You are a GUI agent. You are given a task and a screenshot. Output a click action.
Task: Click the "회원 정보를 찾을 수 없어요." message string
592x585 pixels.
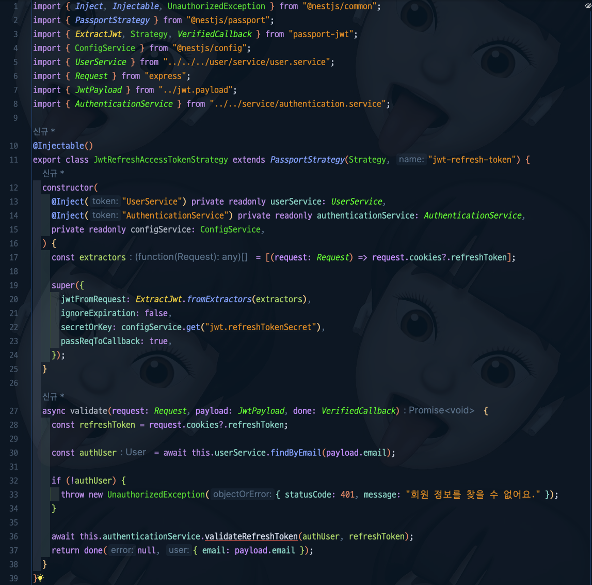(x=473, y=495)
